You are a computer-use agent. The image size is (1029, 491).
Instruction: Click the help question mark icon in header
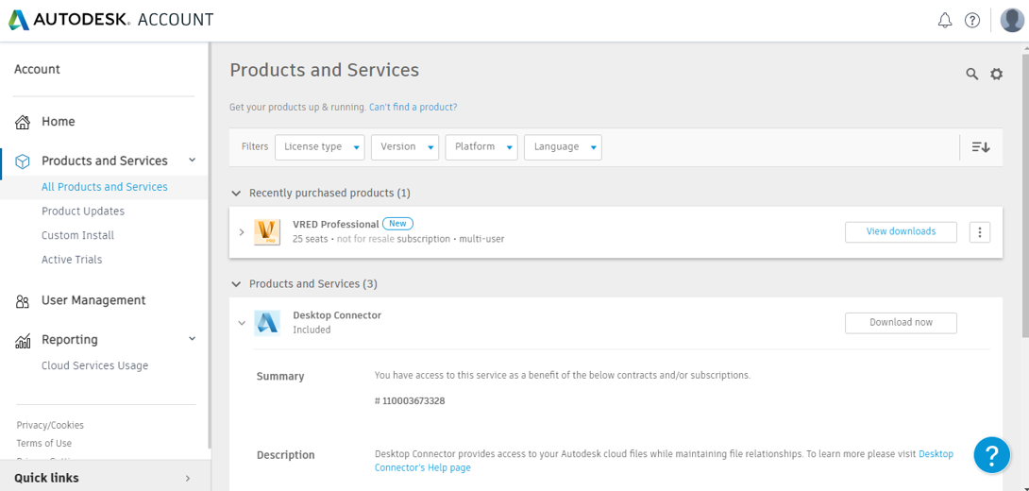point(971,20)
